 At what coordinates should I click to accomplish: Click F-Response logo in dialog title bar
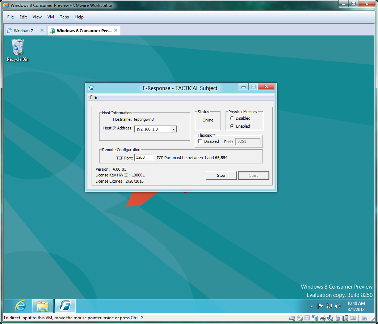coord(91,88)
